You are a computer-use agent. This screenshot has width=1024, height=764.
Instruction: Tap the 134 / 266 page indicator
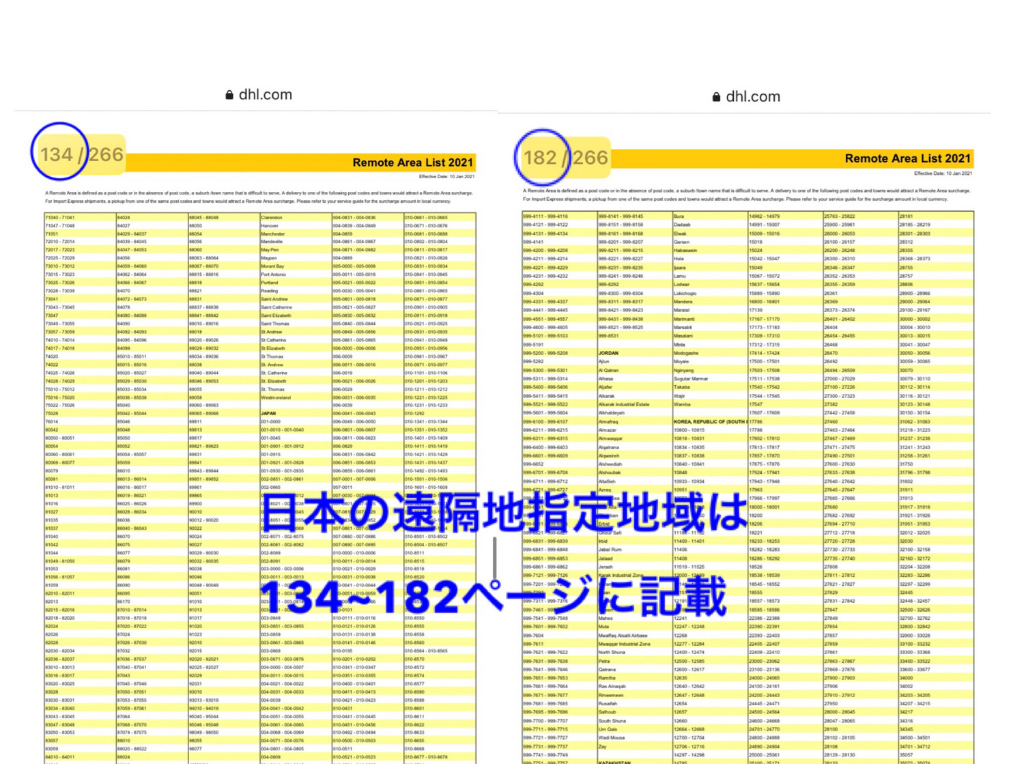[81, 154]
